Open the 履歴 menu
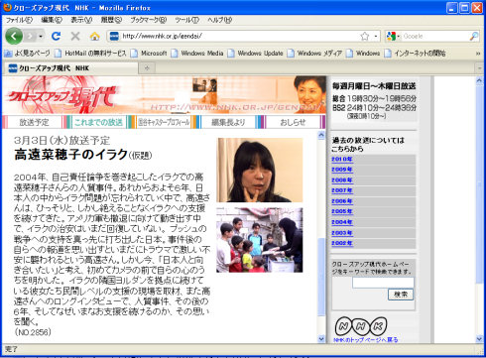The image size is (486, 358). pos(111,20)
